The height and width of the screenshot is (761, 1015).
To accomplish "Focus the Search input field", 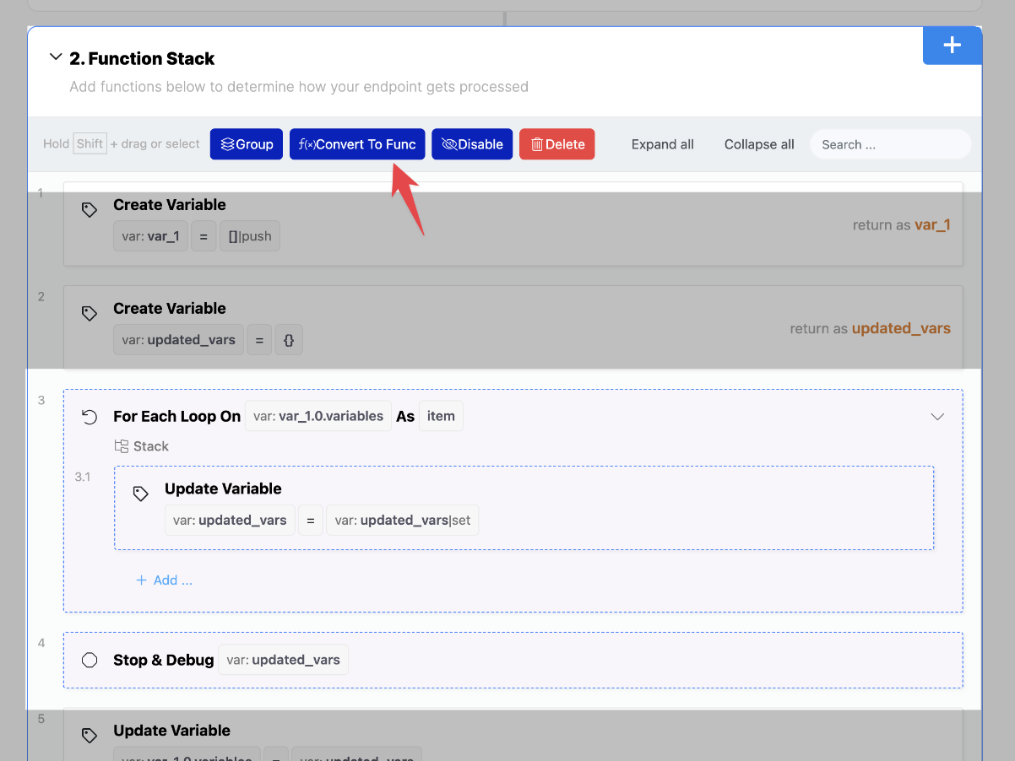I will pos(891,144).
